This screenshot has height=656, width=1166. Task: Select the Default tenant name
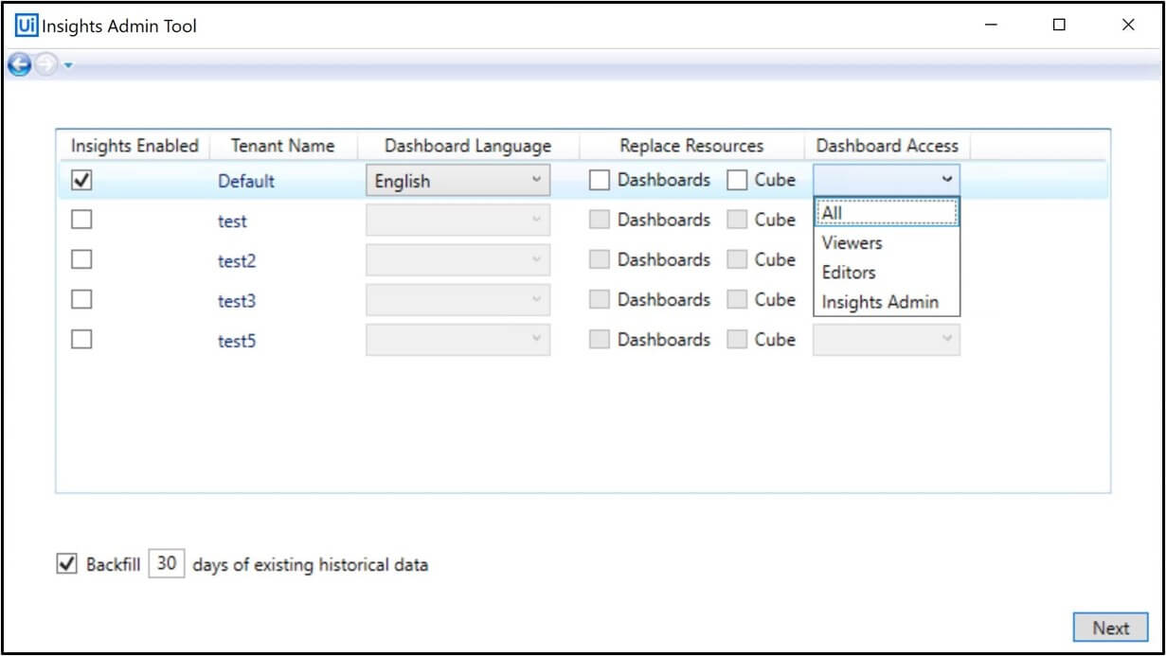pos(246,181)
